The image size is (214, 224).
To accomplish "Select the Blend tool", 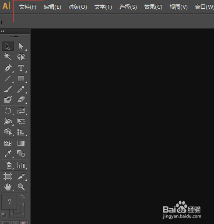I will point(21,154).
